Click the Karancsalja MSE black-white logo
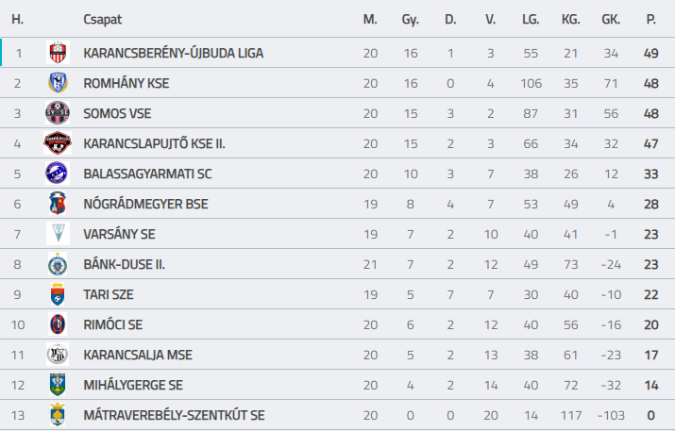675x431 pixels. coord(58,355)
